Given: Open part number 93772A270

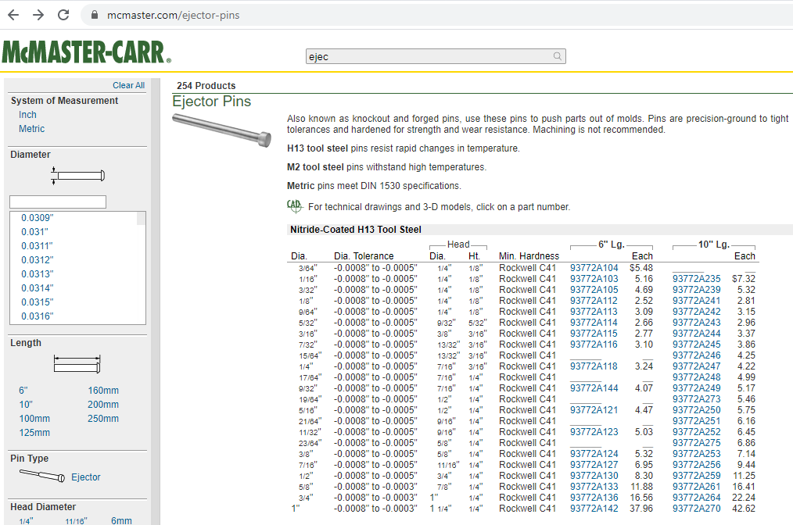Looking at the screenshot, I should coord(697,509).
